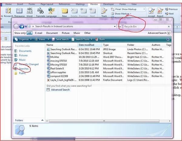182x141 pixels.
Task: Switch to Insert tab in Word
Action: pyautogui.click(x=20, y=4)
